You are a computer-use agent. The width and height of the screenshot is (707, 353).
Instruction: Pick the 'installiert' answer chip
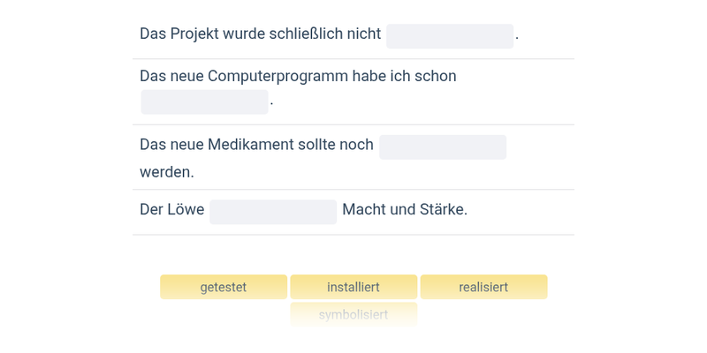(x=353, y=287)
